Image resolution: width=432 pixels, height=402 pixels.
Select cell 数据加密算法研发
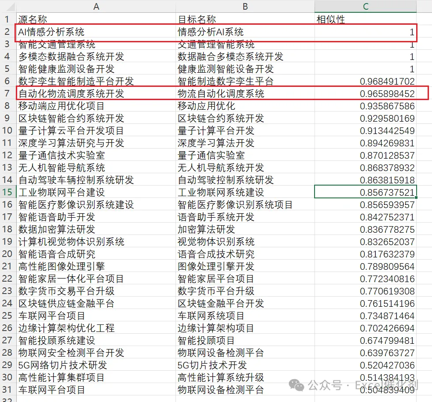(96, 229)
